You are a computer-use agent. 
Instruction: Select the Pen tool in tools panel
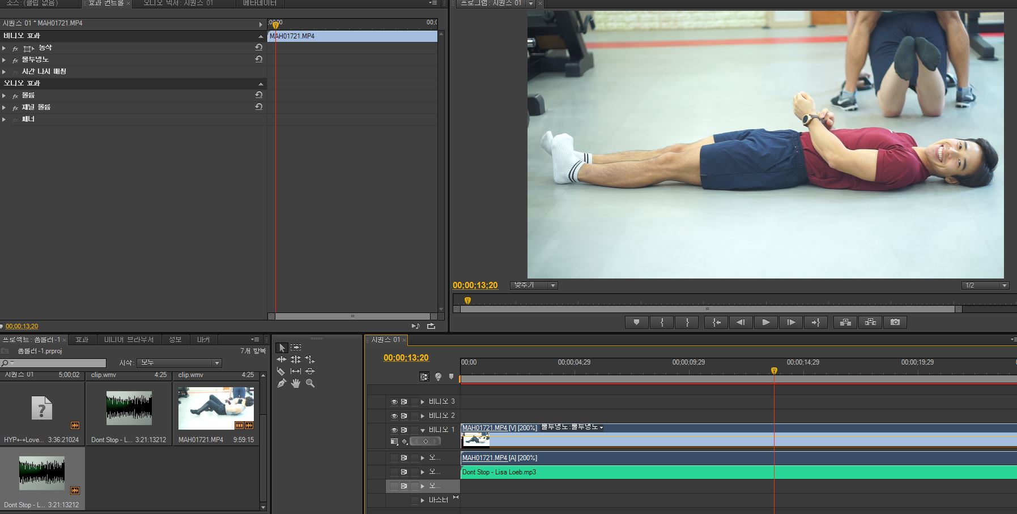(x=281, y=383)
